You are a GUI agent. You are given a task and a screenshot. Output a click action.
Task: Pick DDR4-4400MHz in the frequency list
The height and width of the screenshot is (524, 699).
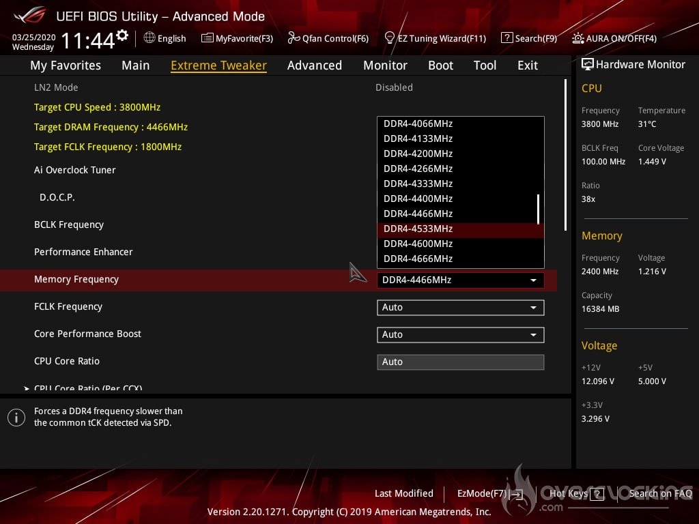pyautogui.click(x=461, y=199)
